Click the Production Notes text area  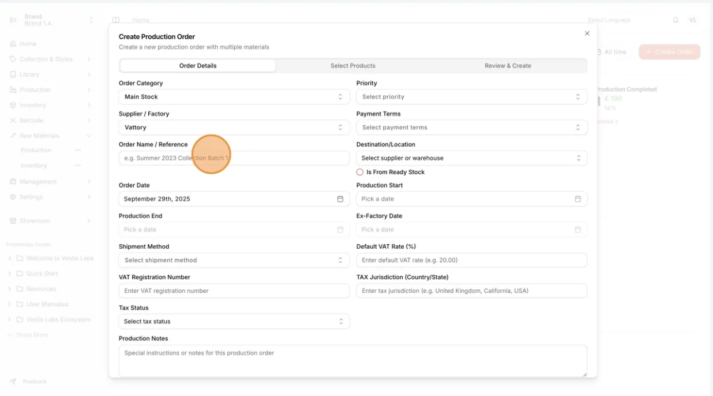(x=353, y=361)
